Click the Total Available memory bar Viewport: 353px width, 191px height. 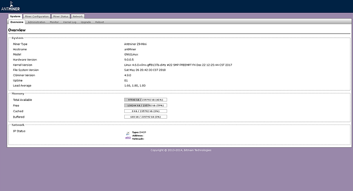click(x=145, y=99)
